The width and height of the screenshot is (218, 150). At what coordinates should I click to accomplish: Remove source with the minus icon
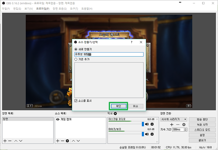coord(63,141)
